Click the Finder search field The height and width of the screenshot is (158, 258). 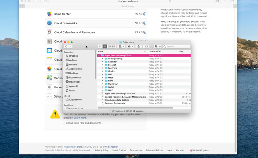click(176, 47)
